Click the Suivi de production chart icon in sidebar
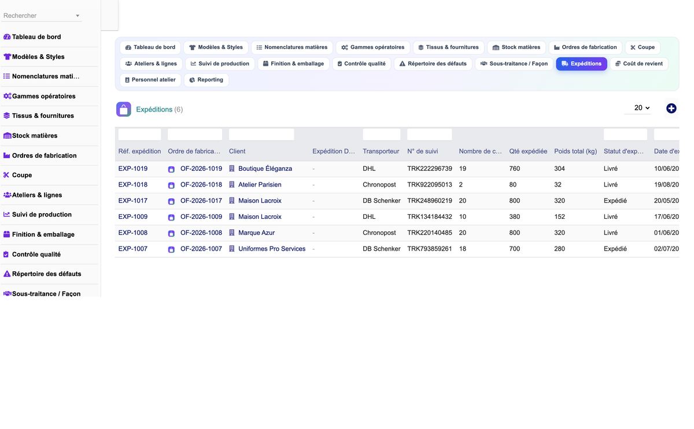Viewport: 694px width, 429px height. (7, 214)
